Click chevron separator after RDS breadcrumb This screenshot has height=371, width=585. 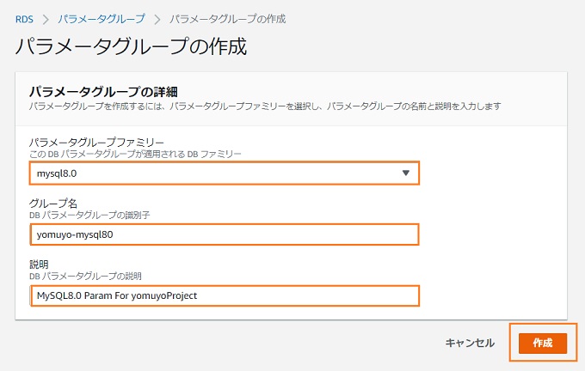click(x=46, y=20)
